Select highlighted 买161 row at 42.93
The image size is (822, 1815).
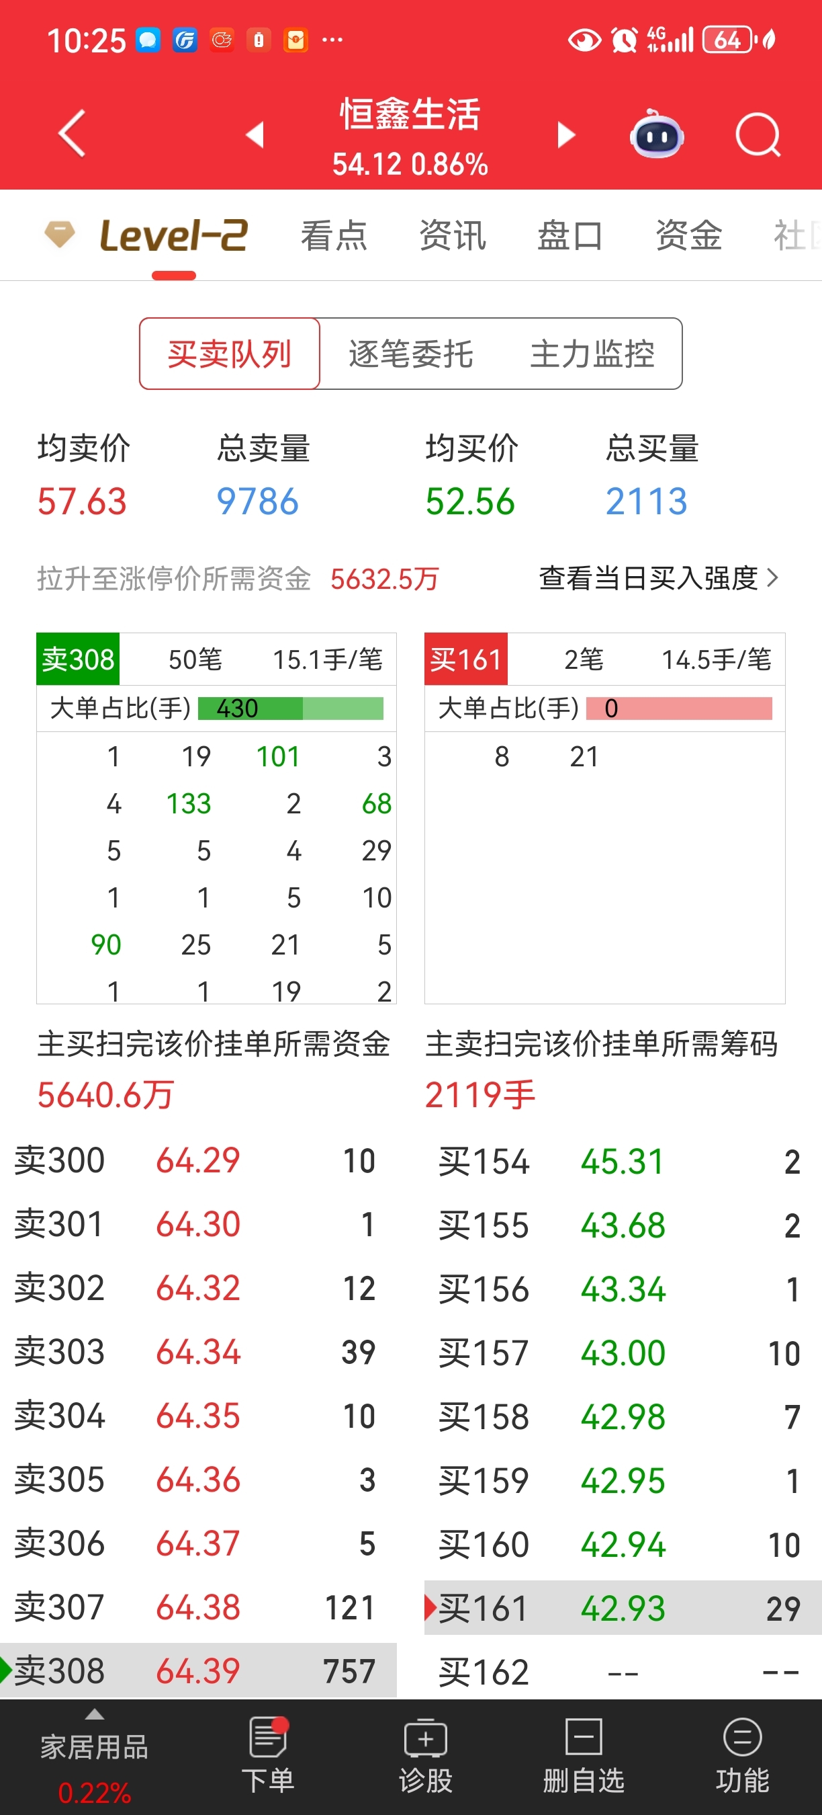pos(623,1608)
